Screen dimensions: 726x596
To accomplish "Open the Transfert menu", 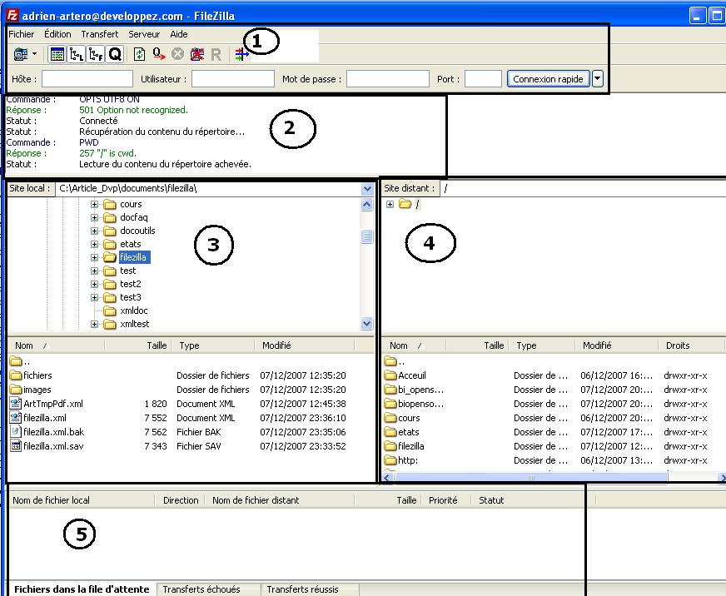I will coord(99,34).
